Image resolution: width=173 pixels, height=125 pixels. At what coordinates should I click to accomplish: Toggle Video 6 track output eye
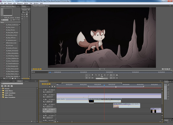pos(44,99)
